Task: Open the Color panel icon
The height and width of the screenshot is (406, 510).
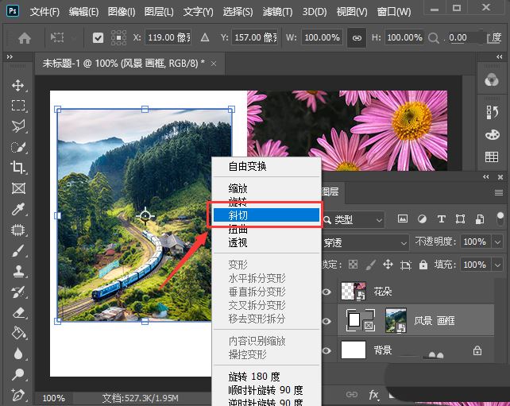Action: pos(492,80)
